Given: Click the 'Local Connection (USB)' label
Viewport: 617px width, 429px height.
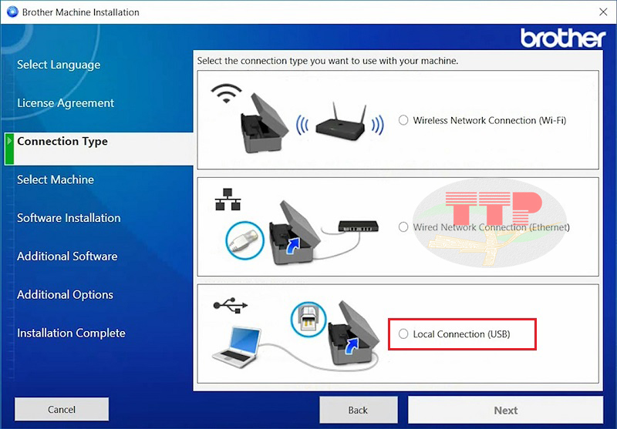Looking at the screenshot, I should (461, 334).
